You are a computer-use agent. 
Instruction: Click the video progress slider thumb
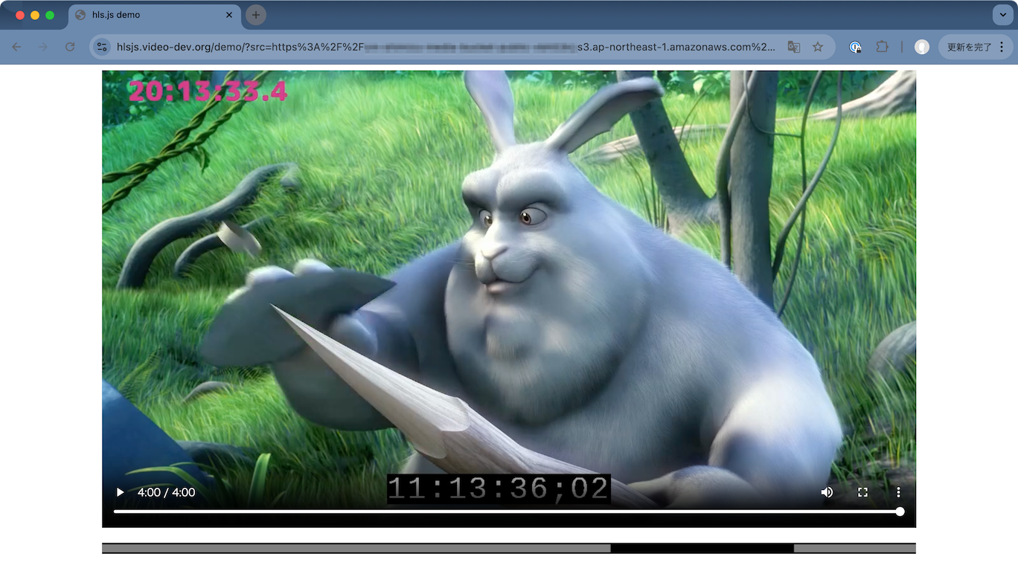pyautogui.click(x=900, y=512)
